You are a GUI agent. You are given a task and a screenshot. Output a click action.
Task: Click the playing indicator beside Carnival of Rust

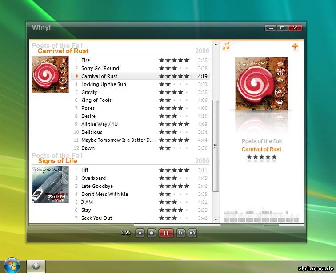pos(77,76)
